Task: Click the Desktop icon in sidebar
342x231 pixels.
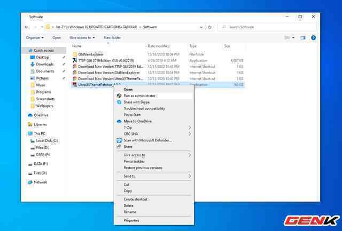Action: 33,57
